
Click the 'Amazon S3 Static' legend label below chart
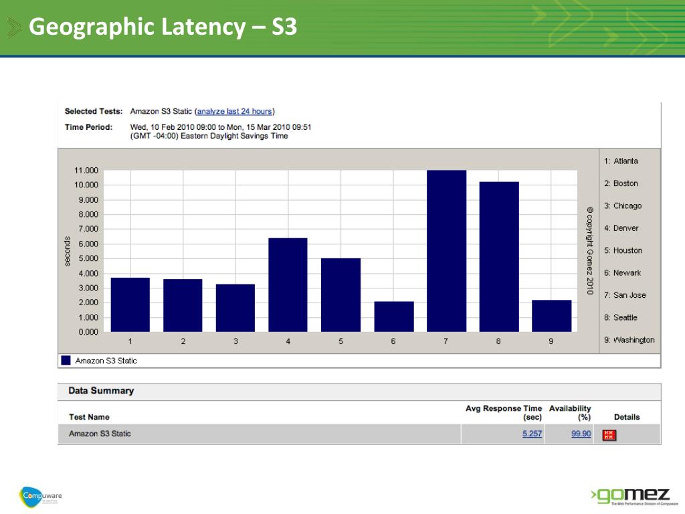pos(106,361)
